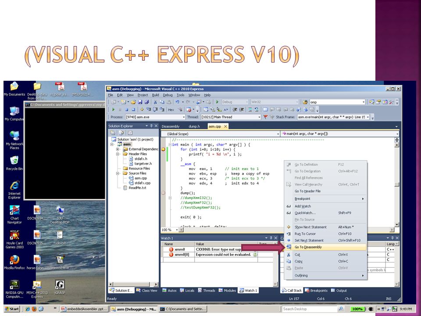This screenshot has height=316, width=421.
Task: Open Internet Explorer from the desktop
Action: click(x=14, y=190)
